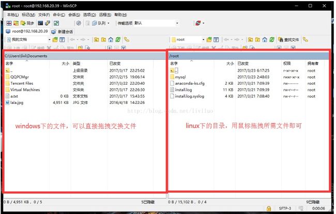Click the SFTP-3 protocol status label
The image size is (336, 214).
pos(285,208)
